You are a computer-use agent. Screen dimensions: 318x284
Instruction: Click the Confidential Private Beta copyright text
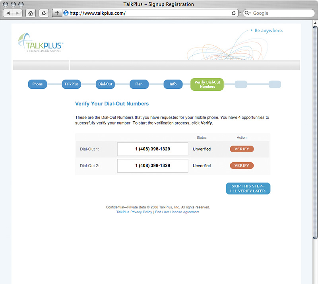pyautogui.click(x=158, y=207)
